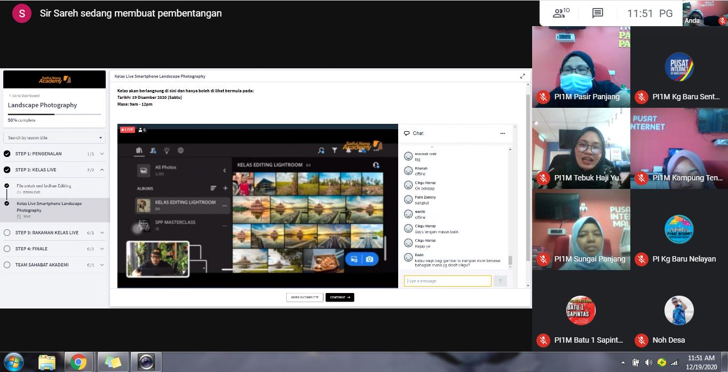
Task: Open the participants list icon
Action: click(561, 13)
